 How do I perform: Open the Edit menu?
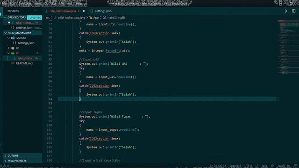point(13,3)
